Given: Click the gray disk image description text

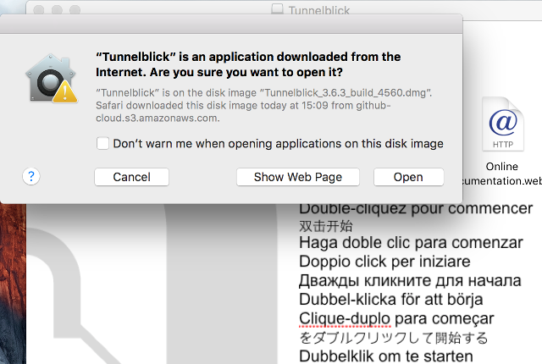Looking at the screenshot, I should (x=263, y=105).
